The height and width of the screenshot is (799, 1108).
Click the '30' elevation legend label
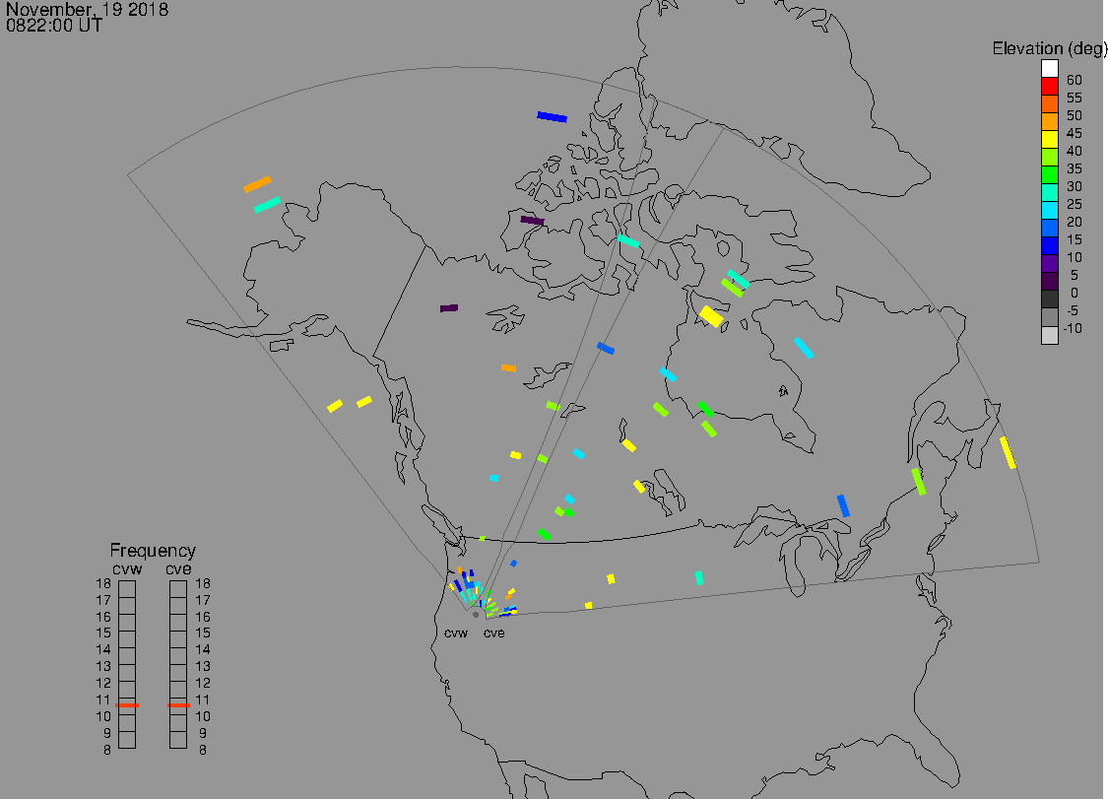coord(1075,186)
